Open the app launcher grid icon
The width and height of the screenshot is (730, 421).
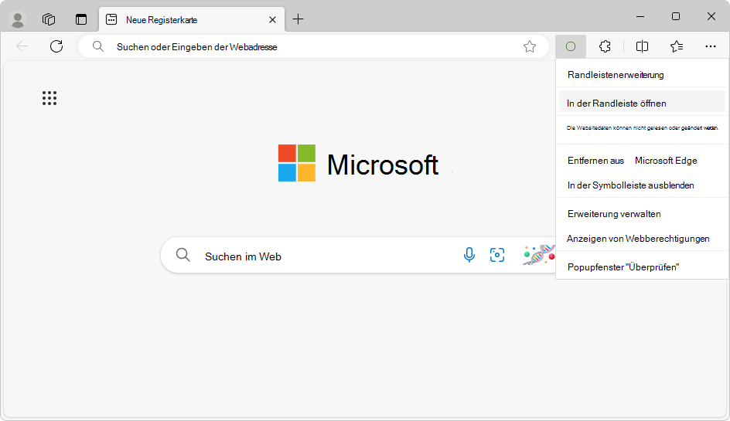(x=49, y=98)
